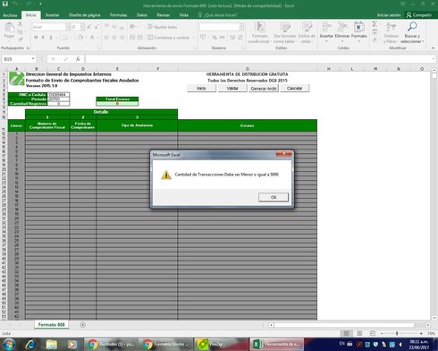Viewport: 438px width, 351px height.
Task: Expand the Name Box dropdown arrow
Action: coord(33,59)
